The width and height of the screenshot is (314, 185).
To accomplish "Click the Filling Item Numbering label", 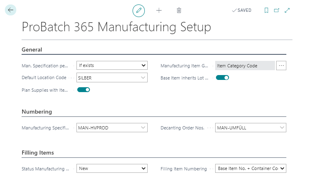I will point(183,169).
